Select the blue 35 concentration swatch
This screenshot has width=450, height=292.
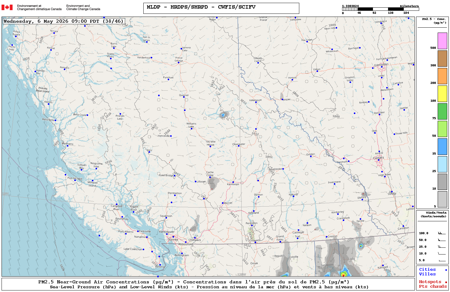pos(442,147)
